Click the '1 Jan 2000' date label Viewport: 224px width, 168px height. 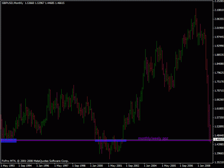(x=96, y=166)
